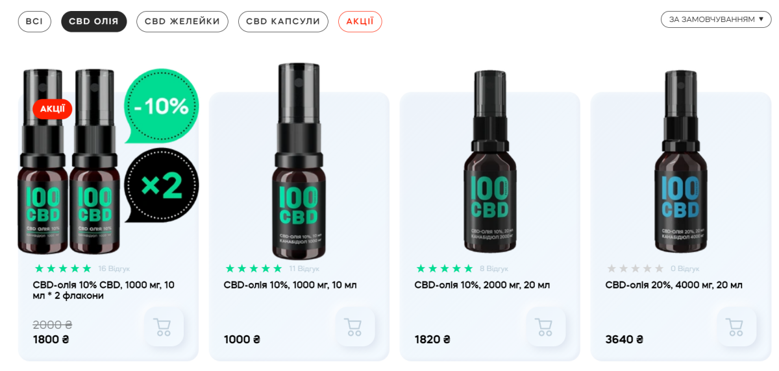Select the ВСІ category filter
This screenshot has width=779, height=371.
34,21
